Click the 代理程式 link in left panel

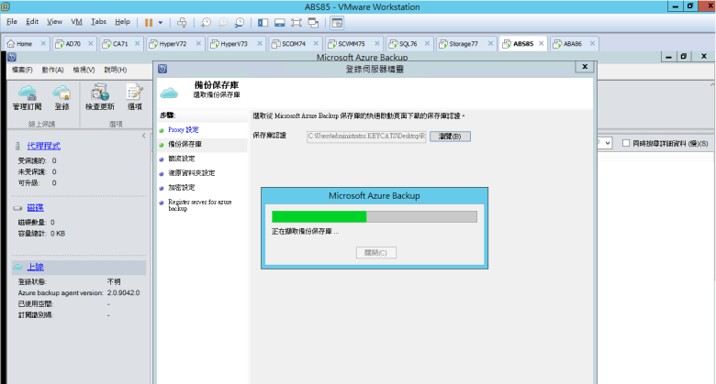tap(44, 146)
